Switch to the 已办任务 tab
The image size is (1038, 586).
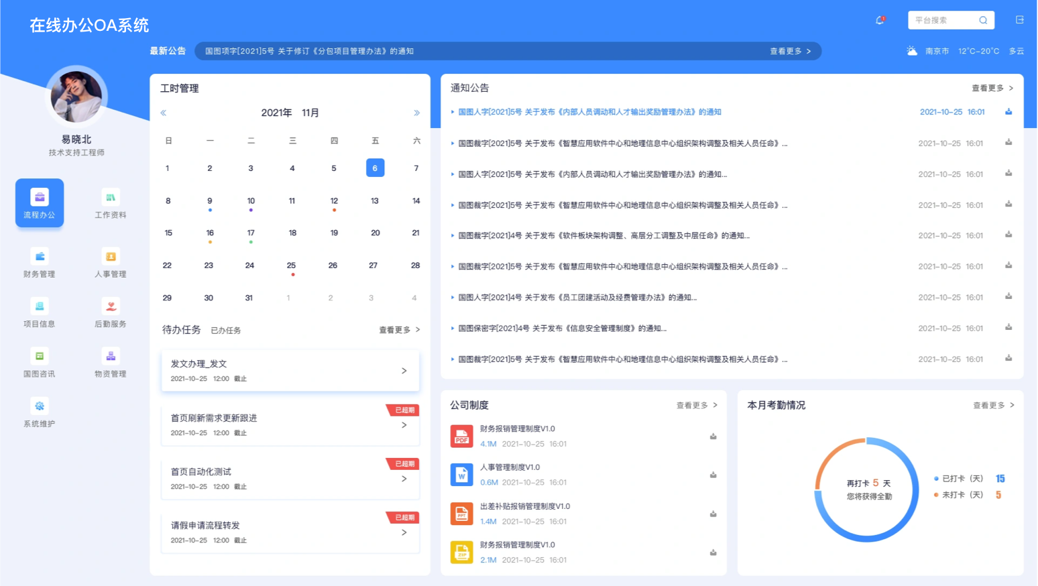[x=226, y=330]
